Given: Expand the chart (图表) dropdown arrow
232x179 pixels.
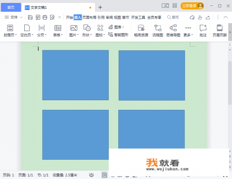Looking at the screenshot, I should tap(123, 27).
